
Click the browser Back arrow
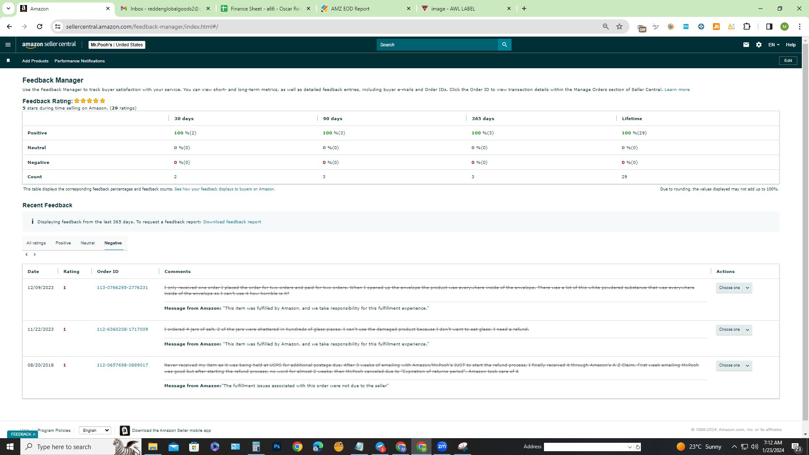click(x=9, y=27)
